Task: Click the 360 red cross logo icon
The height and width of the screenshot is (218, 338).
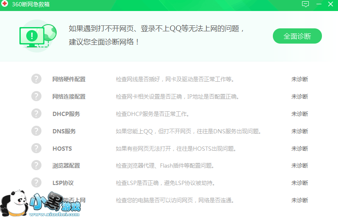Action: click(5, 4)
